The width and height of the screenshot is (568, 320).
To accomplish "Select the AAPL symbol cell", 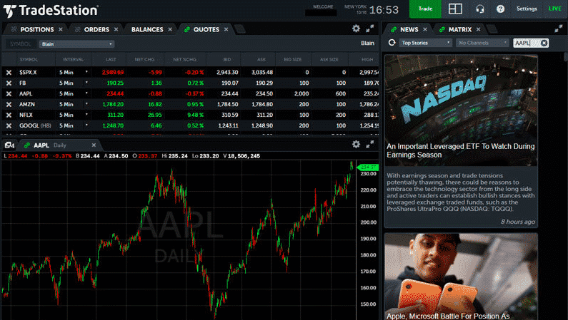I will (26, 93).
